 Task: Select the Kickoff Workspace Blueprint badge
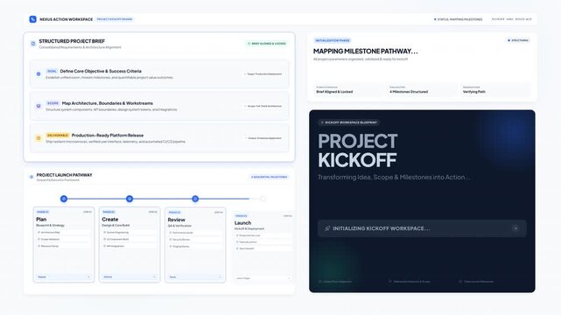click(349, 122)
